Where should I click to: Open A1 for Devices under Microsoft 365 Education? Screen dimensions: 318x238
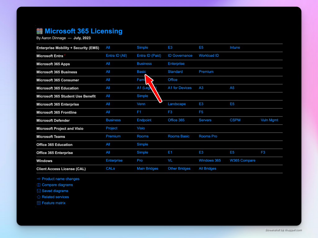[179, 88]
